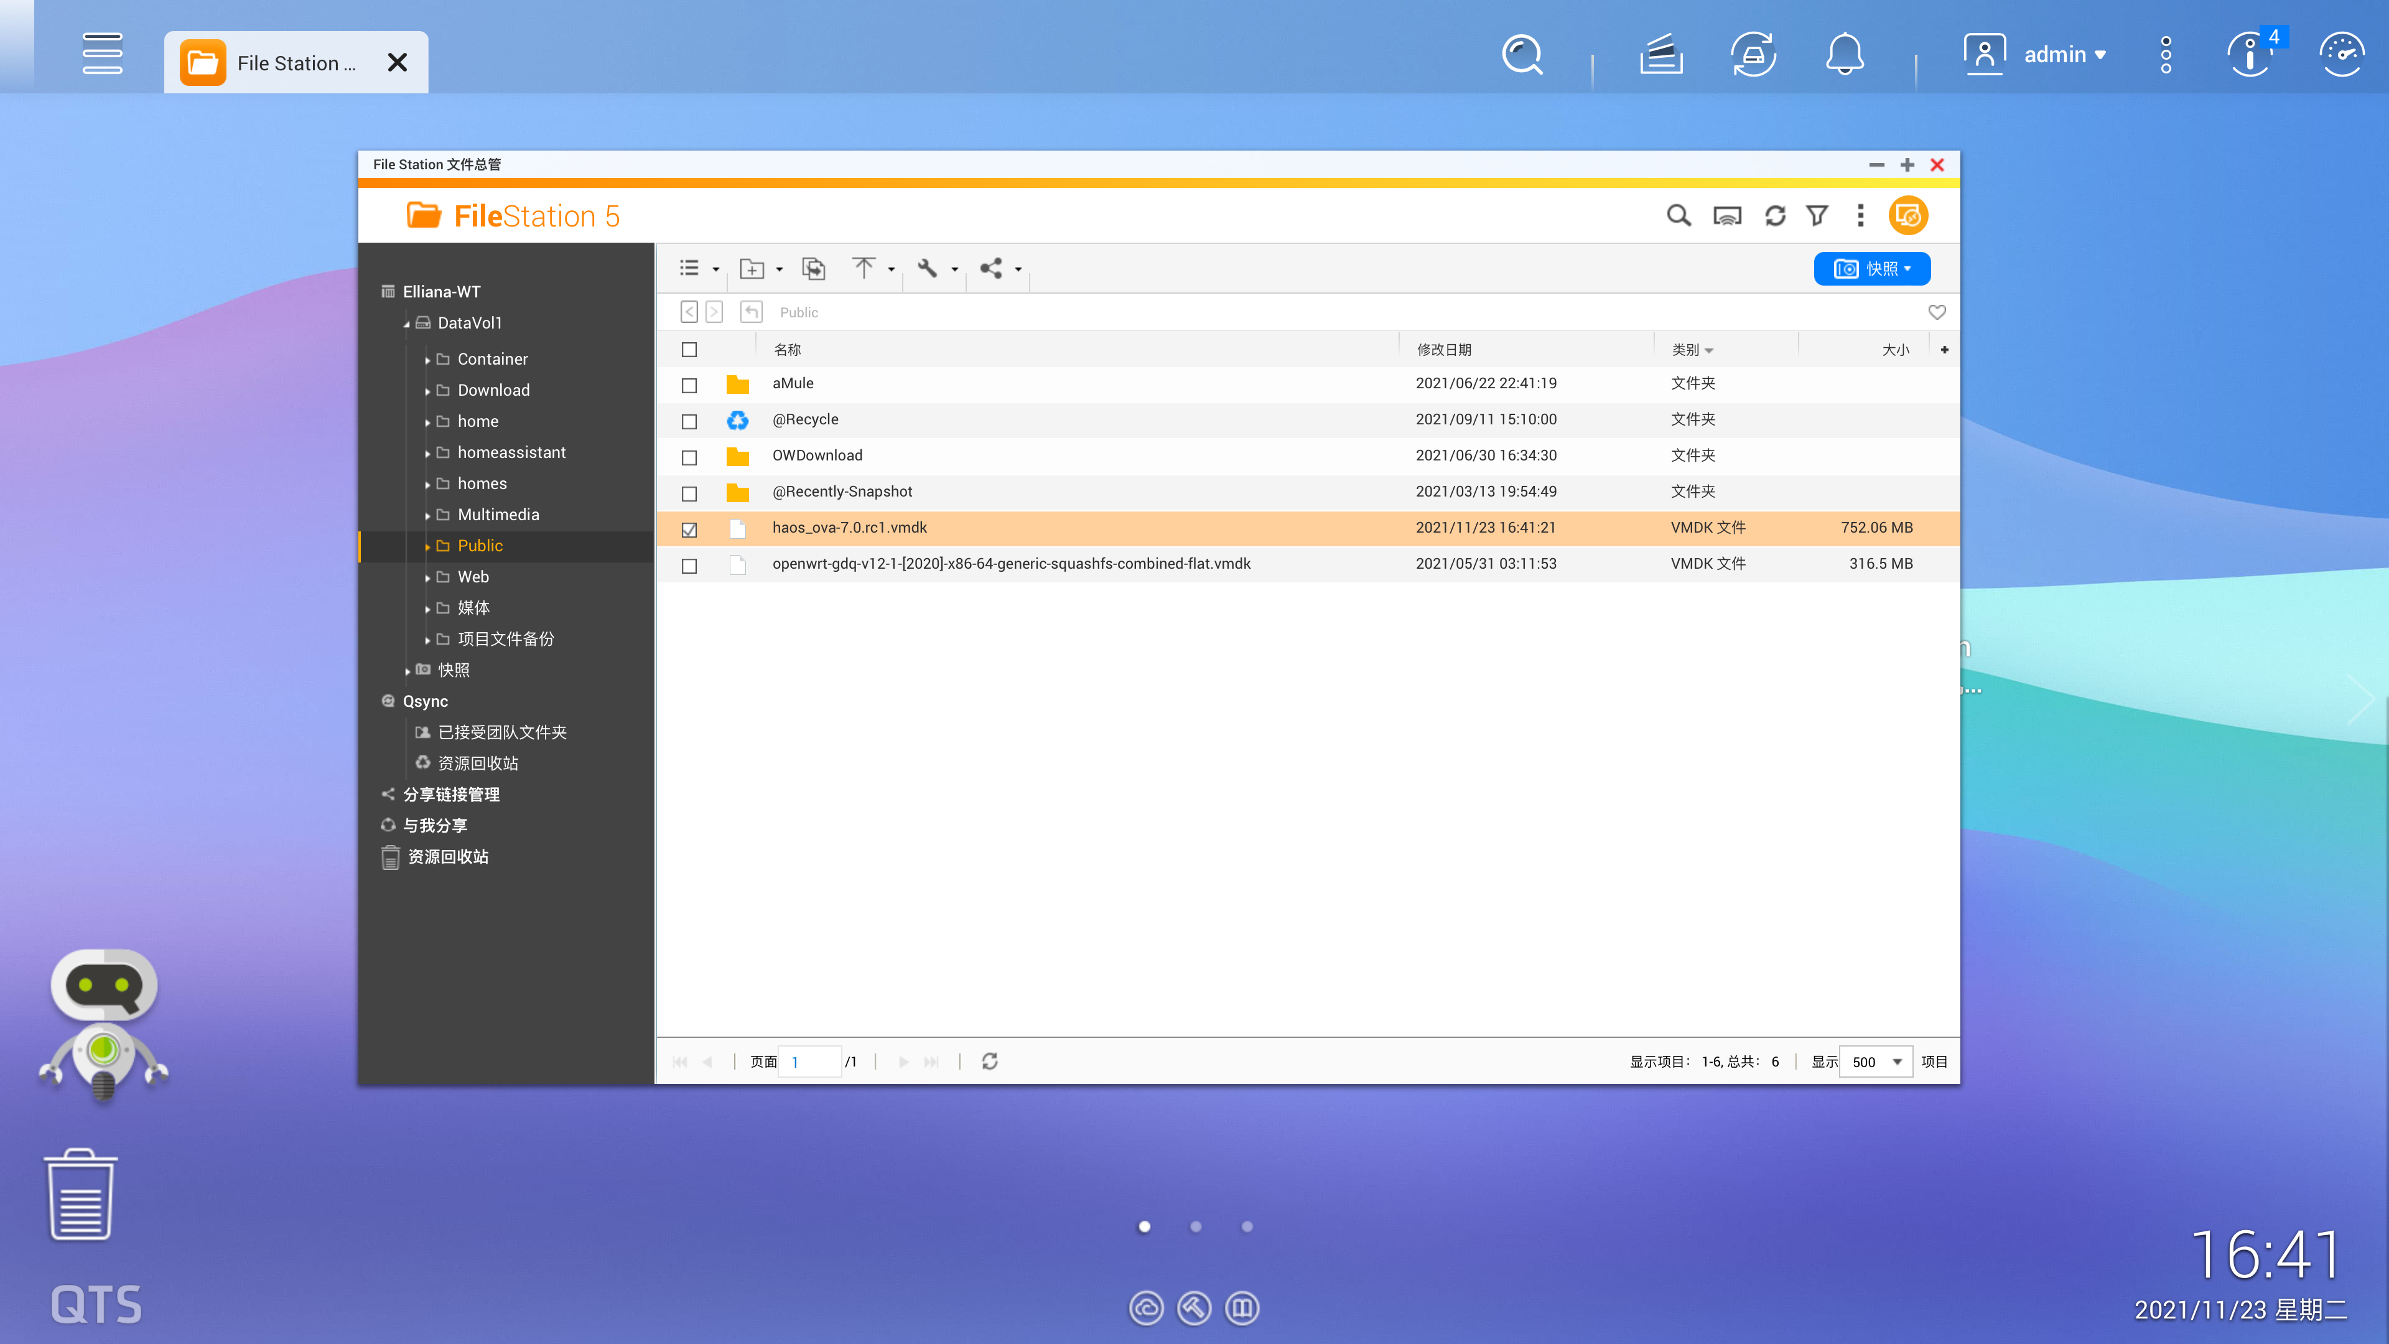Open the share toolbar icon

click(x=992, y=269)
